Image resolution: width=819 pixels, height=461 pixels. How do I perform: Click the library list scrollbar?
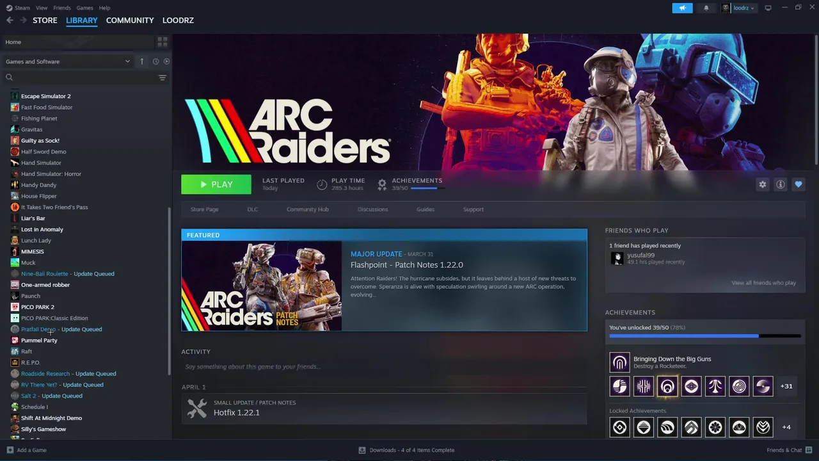(170, 290)
